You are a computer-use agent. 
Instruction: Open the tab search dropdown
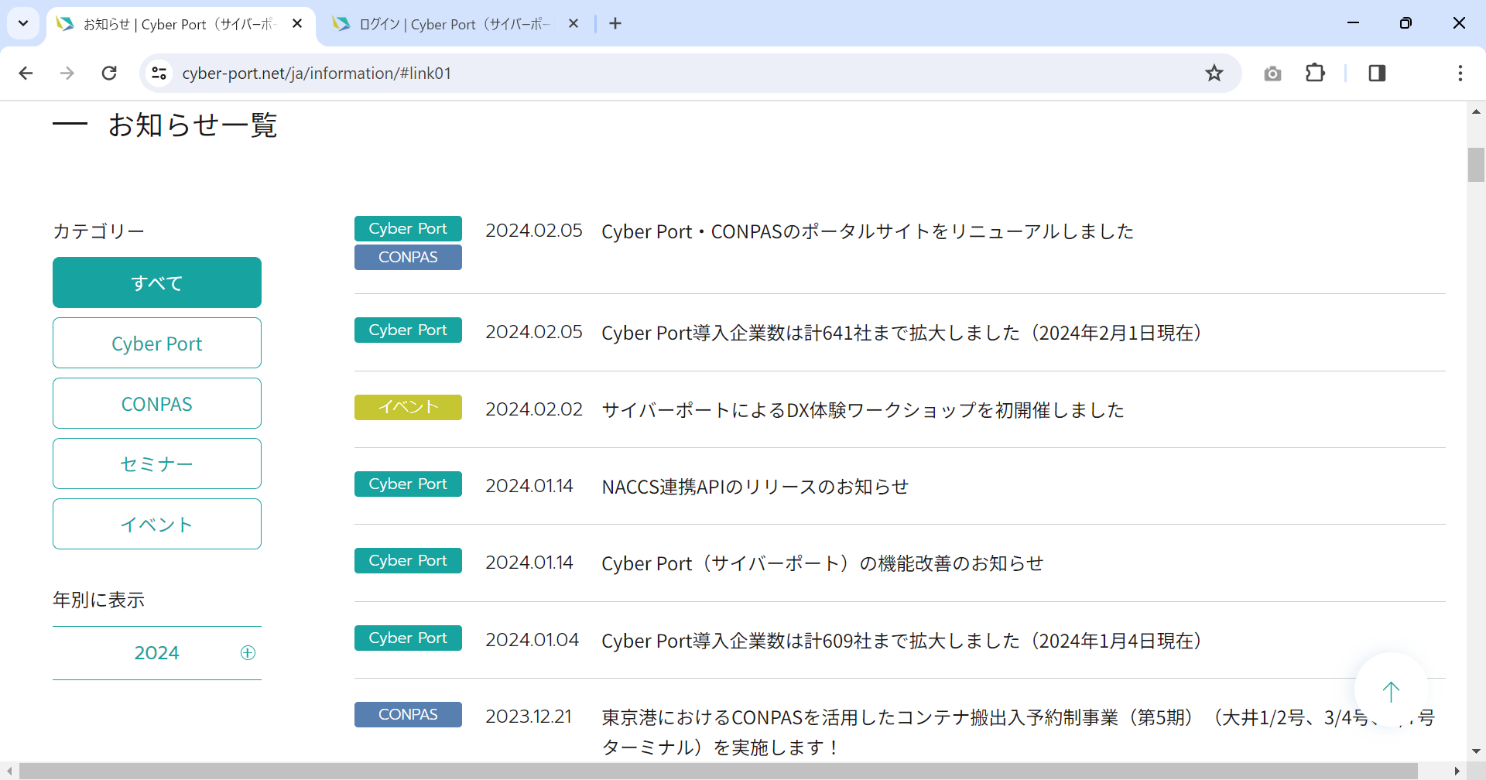pos(23,24)
